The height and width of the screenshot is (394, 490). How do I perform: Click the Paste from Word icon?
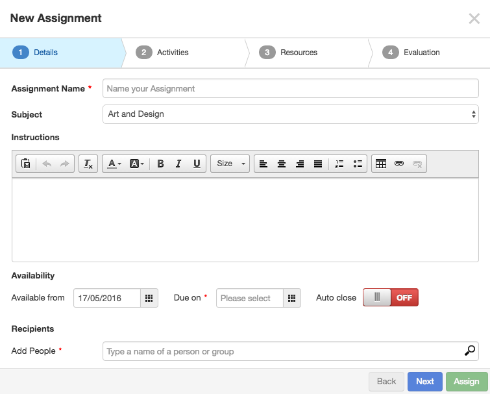pyautogui.click(x=25, y=164)
